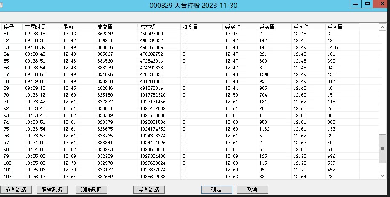This screenshot has width=390, height=197.
Task: Click bid volume cell 953
Action: coord(263,122)
